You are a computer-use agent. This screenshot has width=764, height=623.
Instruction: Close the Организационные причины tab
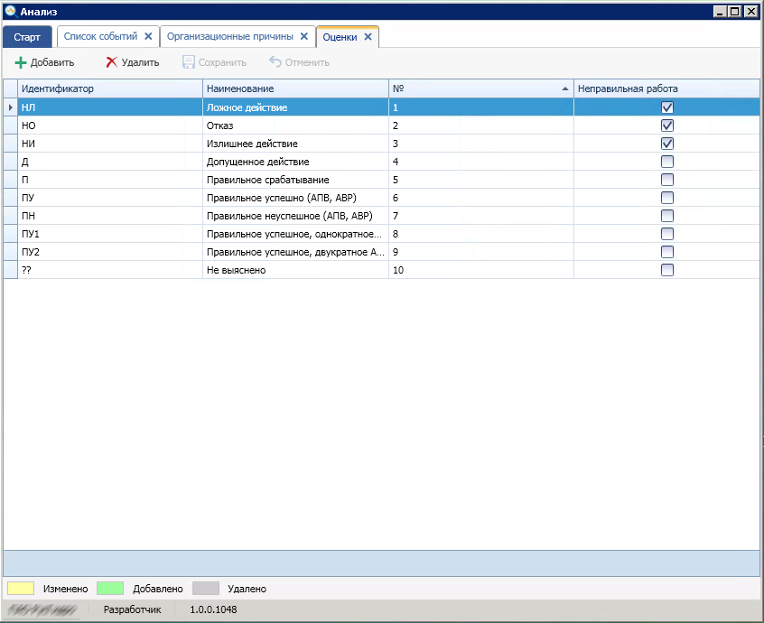tap(304, 36)
